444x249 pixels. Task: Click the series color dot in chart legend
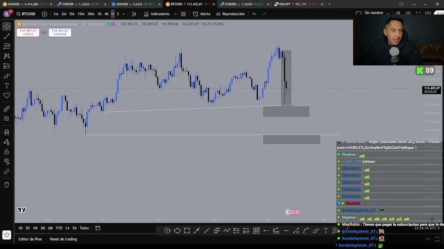108,24
